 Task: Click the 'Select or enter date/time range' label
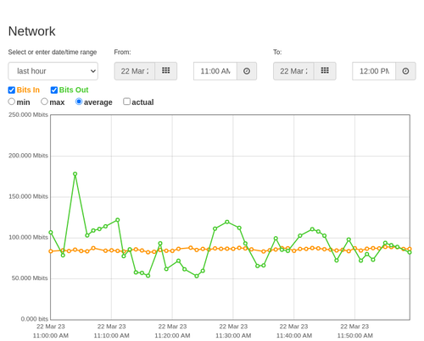[53, 52]
